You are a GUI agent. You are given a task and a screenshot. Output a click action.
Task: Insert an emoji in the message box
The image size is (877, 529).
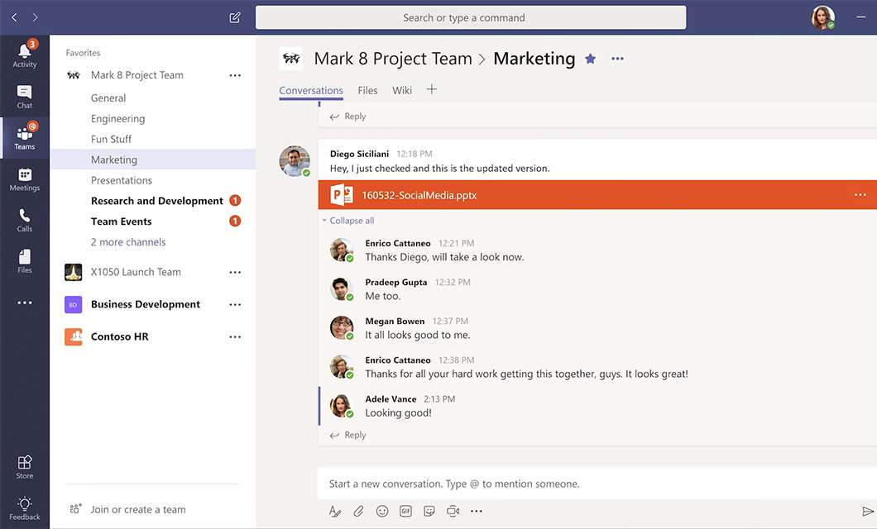(381, 511)
